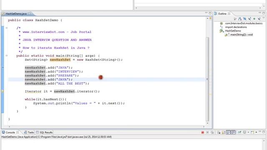This screenshot has height=150, width=267.
Task: Click import declarations icon in Outline
Action: [222, 27]
